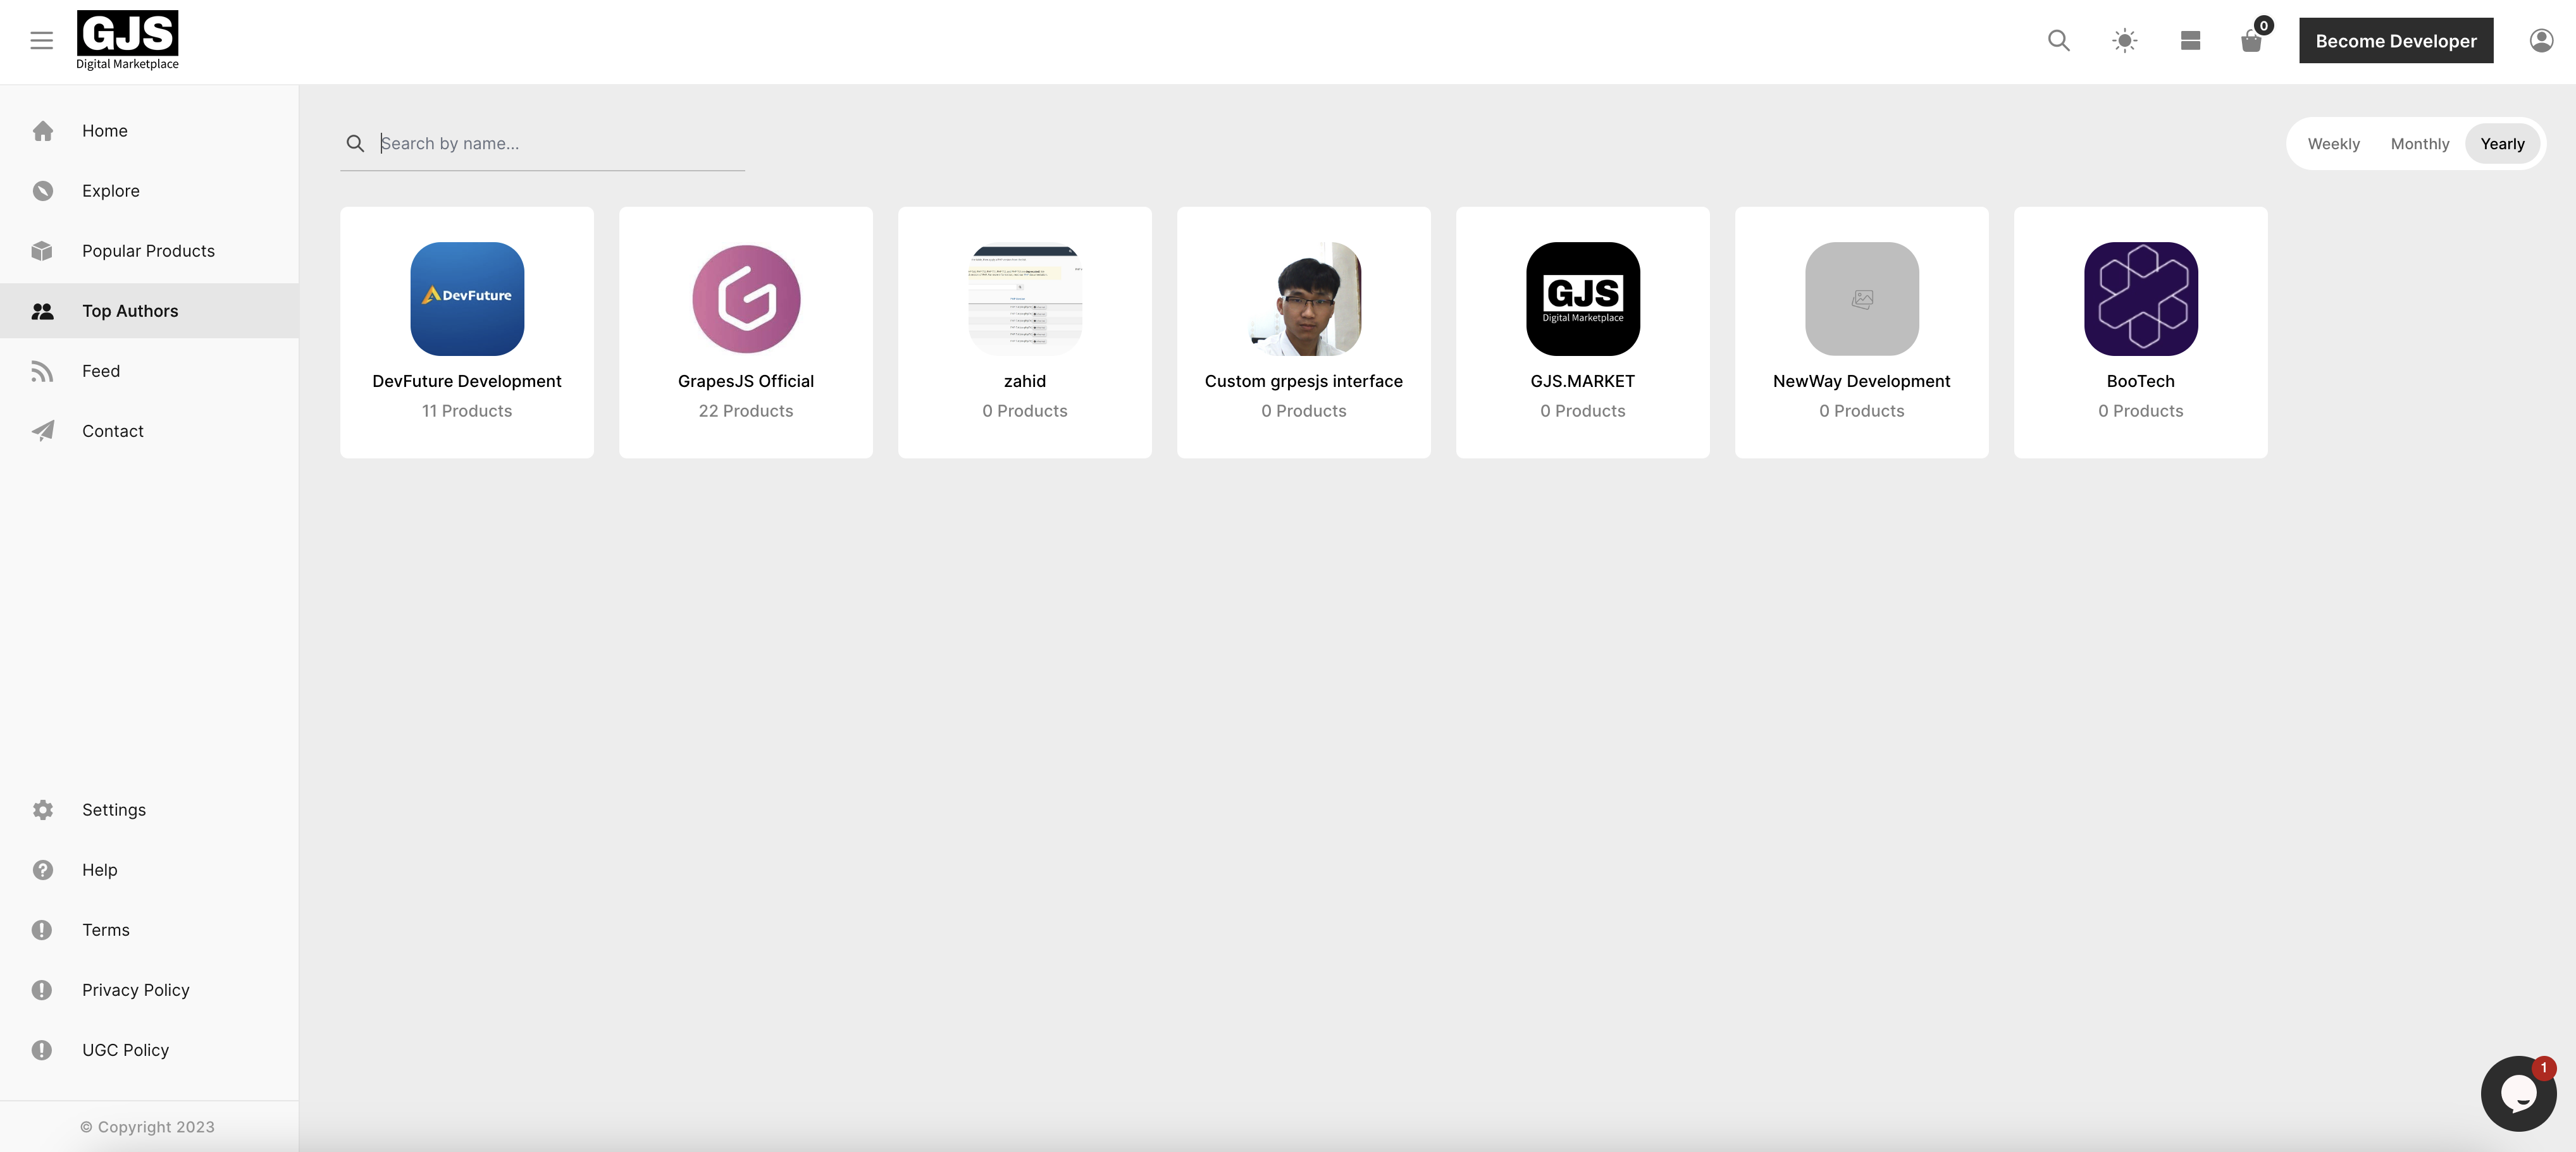Click the Feed RSS icon
The image size is (2576, 1152).
(42, 371)
